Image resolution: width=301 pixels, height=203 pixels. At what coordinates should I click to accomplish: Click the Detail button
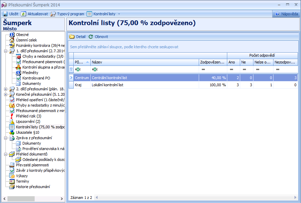click(x=77, y=37)
